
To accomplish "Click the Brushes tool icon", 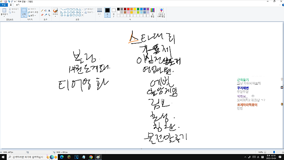I will (x=55, y=10).
